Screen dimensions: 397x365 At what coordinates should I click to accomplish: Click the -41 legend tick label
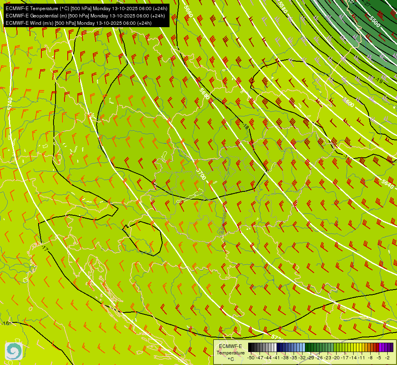[x=277, y=358]
